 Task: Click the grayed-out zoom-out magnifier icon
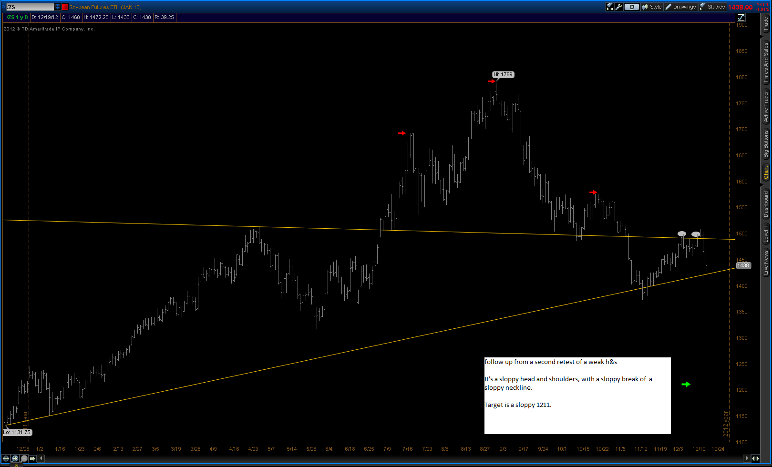pos(23,458)
